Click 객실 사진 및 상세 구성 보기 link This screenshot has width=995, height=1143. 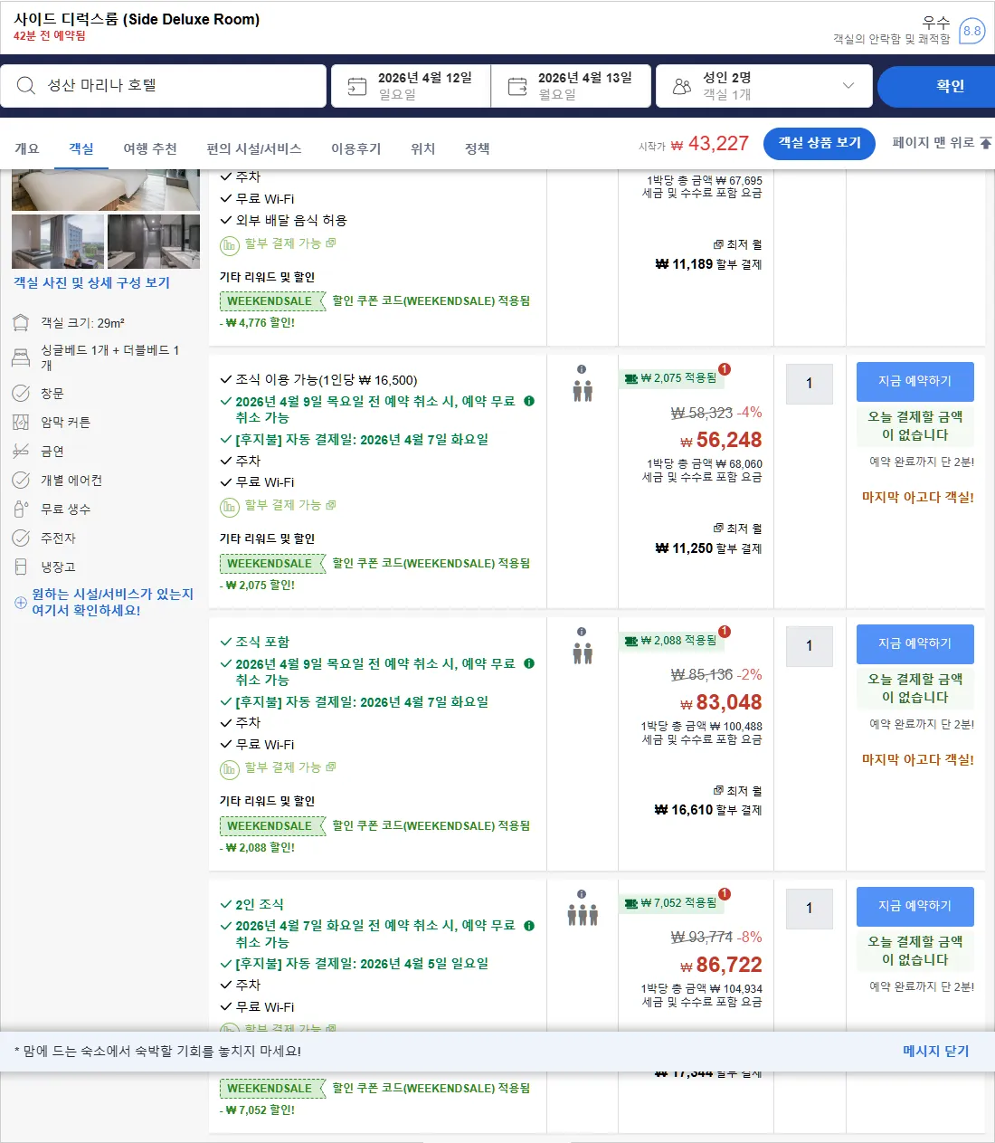tap(92, 282)
